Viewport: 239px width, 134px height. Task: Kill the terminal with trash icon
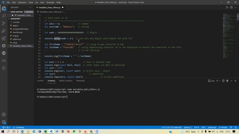(227, 81)
